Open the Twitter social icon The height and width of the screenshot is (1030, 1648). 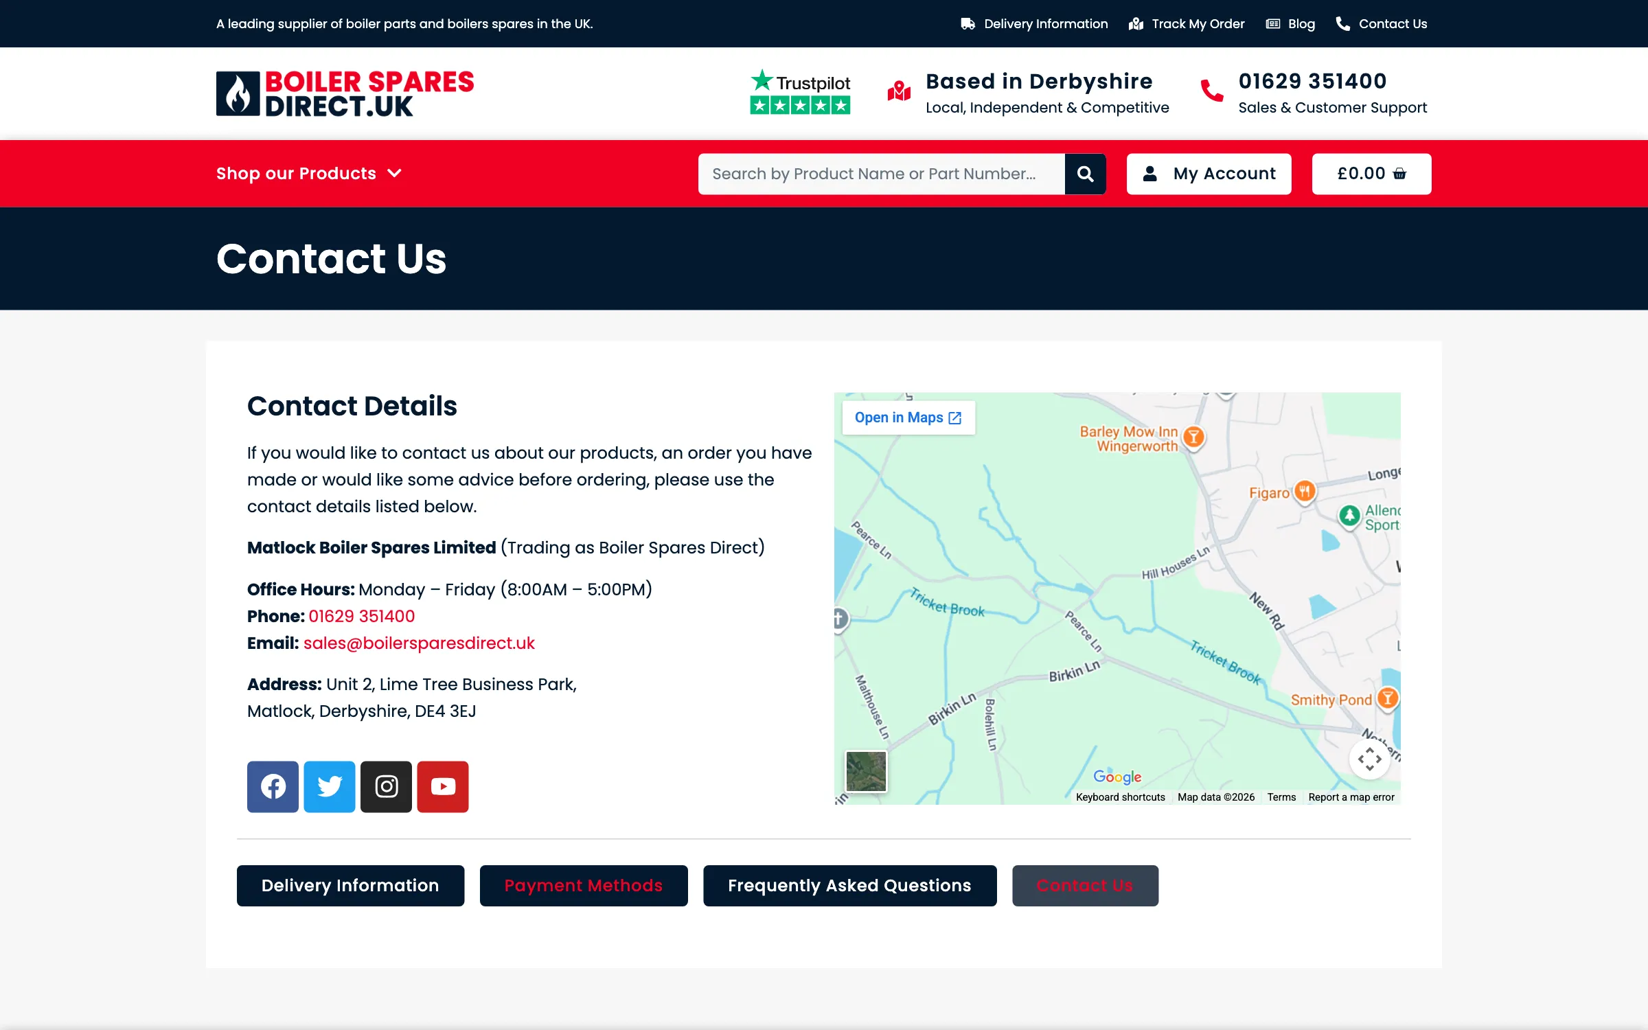[x=330, y=786]
